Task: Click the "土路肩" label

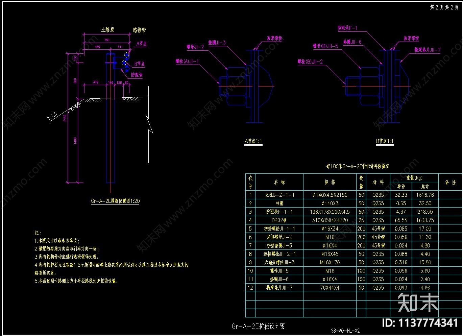Action: pos(107,30)
